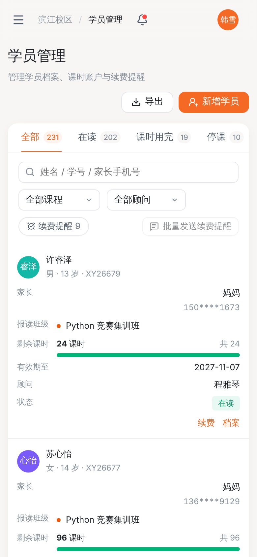257x557 pixels.
Task: Switch to the 全部 231 tab
Action: coord(42,137)
